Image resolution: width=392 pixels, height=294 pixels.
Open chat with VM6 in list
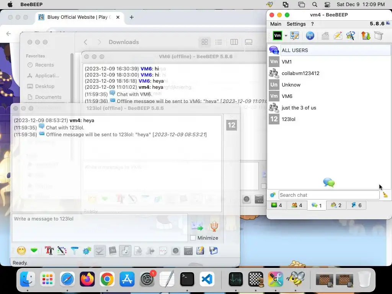[329, 96]
